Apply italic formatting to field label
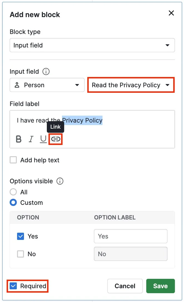184x302 pixels. click(31, 139)
